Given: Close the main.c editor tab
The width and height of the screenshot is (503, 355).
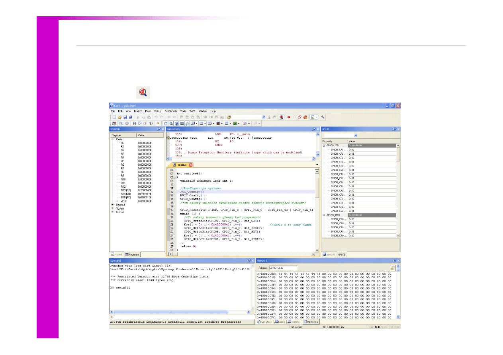Looking at the screenshot, I should click(191, 165).
